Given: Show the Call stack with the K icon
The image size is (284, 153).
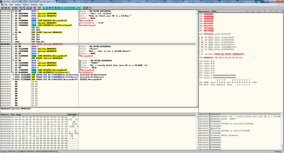Looking at the screenshot, I should click(67, 8).
